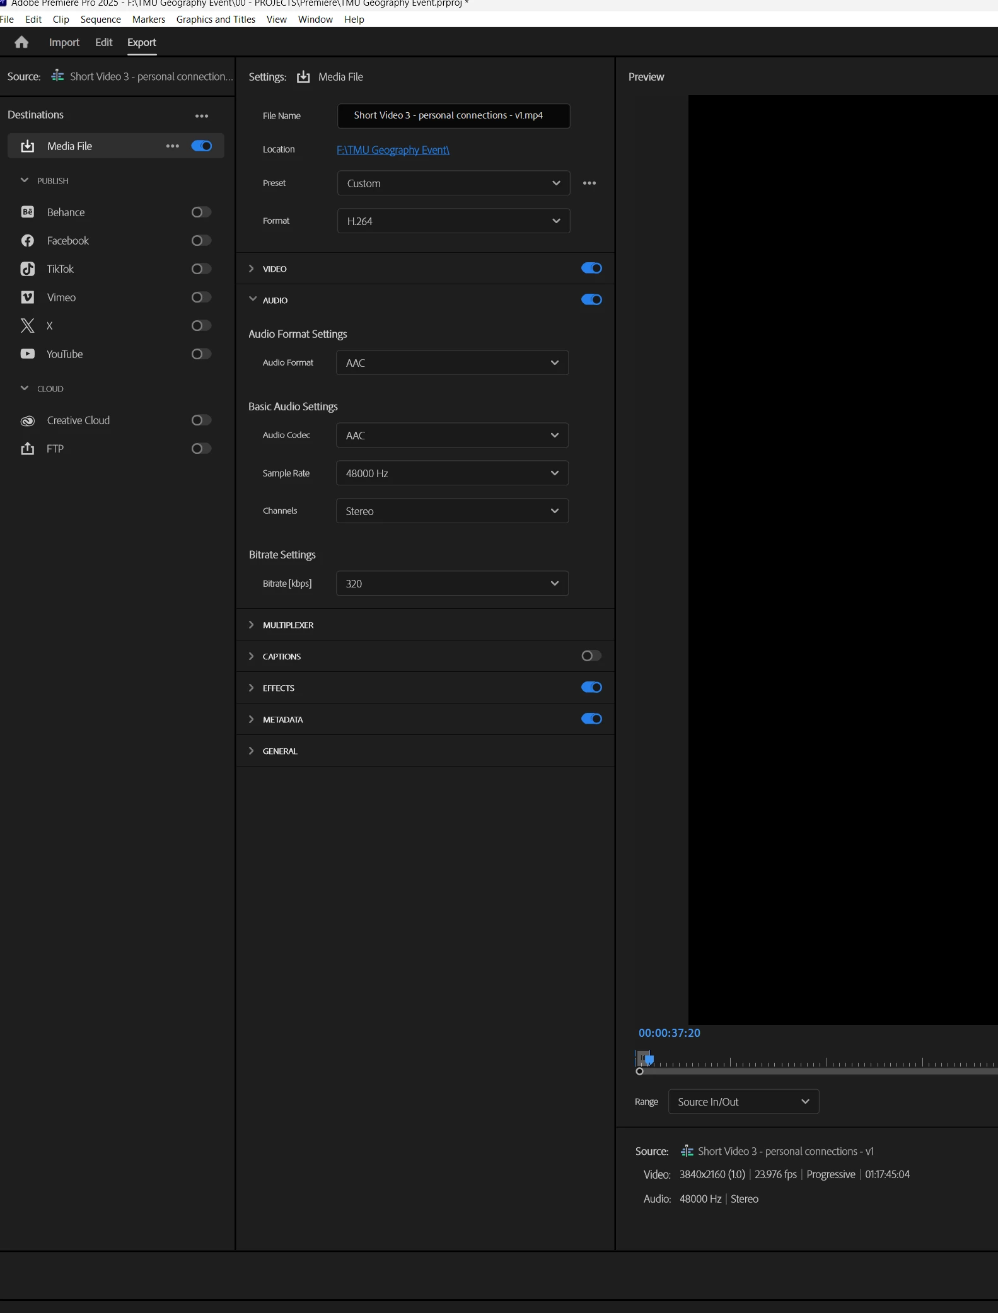Switch to the Import workspace tab

pos(64,42)
